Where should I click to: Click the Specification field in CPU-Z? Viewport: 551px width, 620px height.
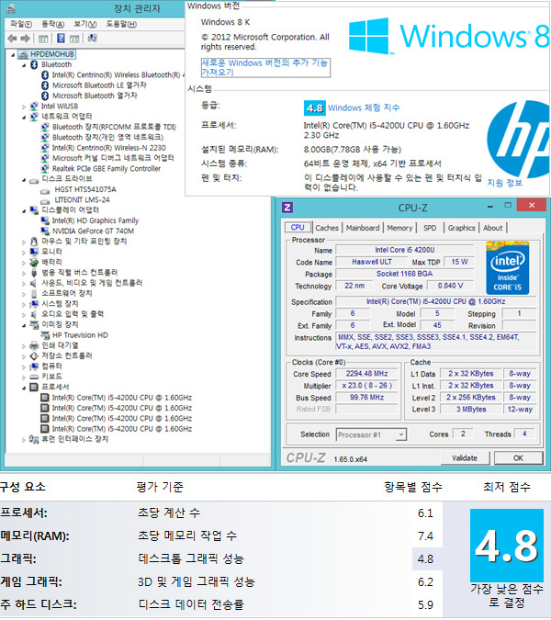click(x=436, y=301)
